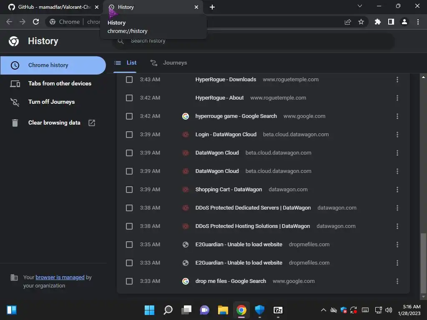Switch to the GitHub mamadfar tab
Viewport: 427px width, 320px height.
[54, 7]
